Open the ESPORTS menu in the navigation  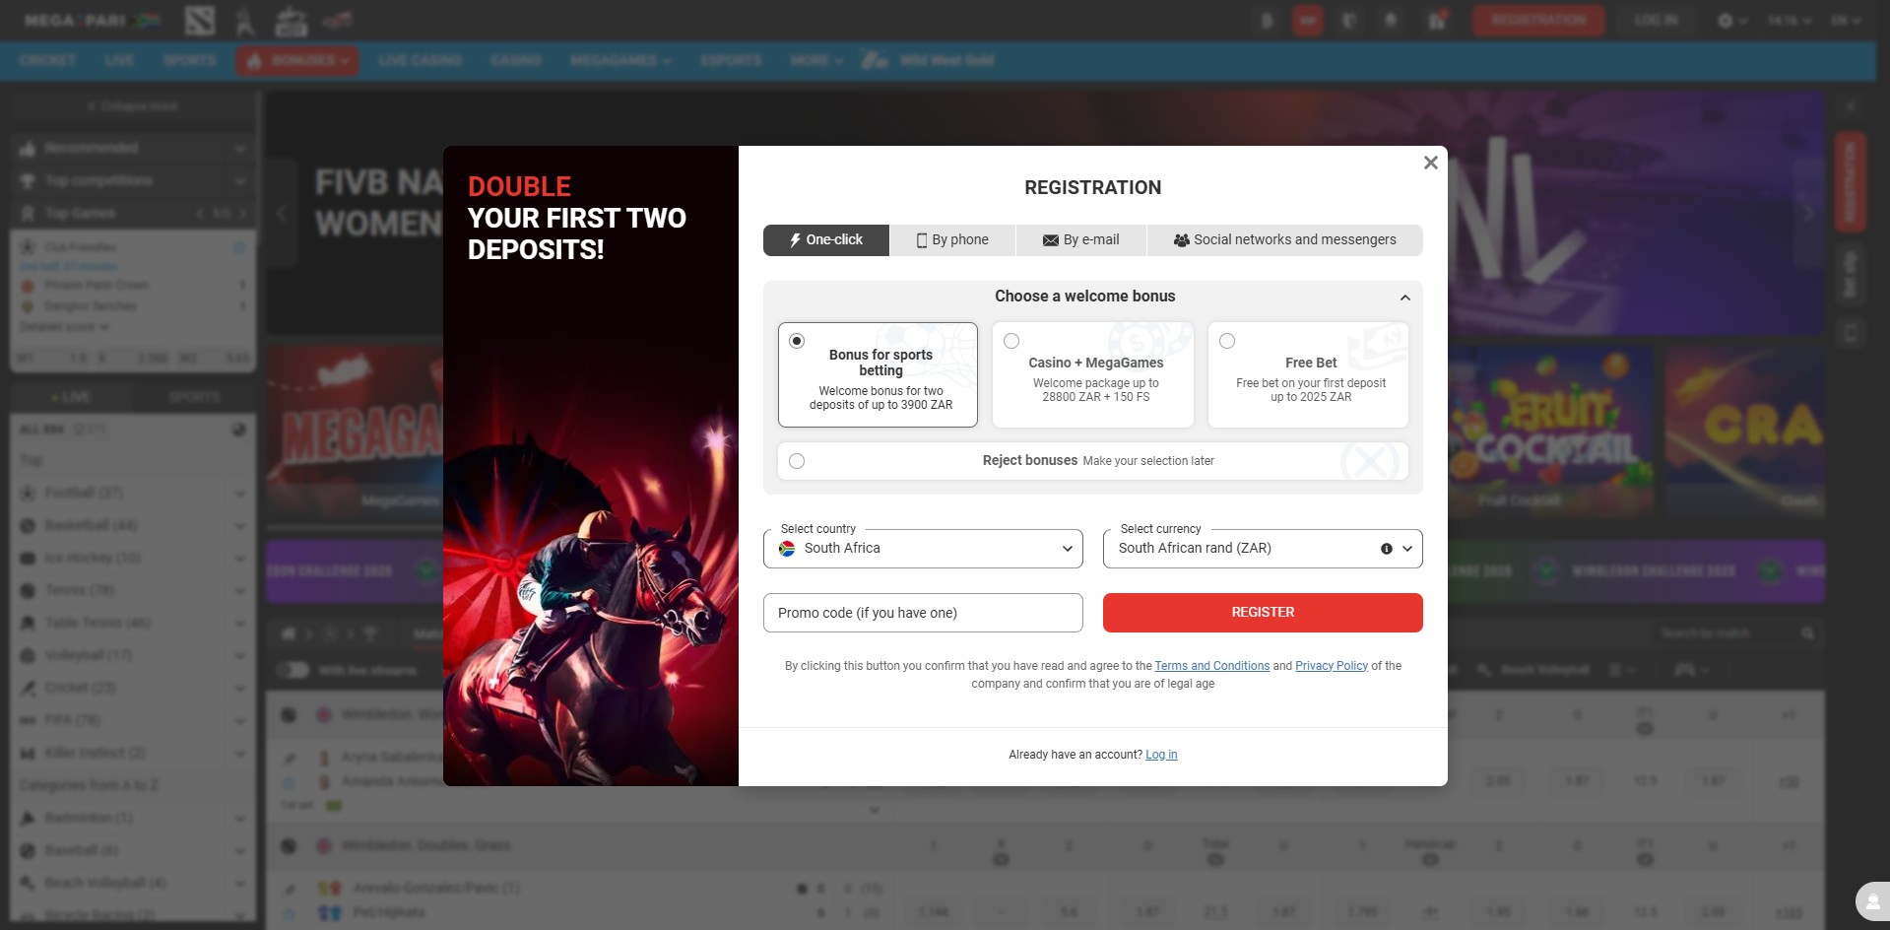point(731,60)
